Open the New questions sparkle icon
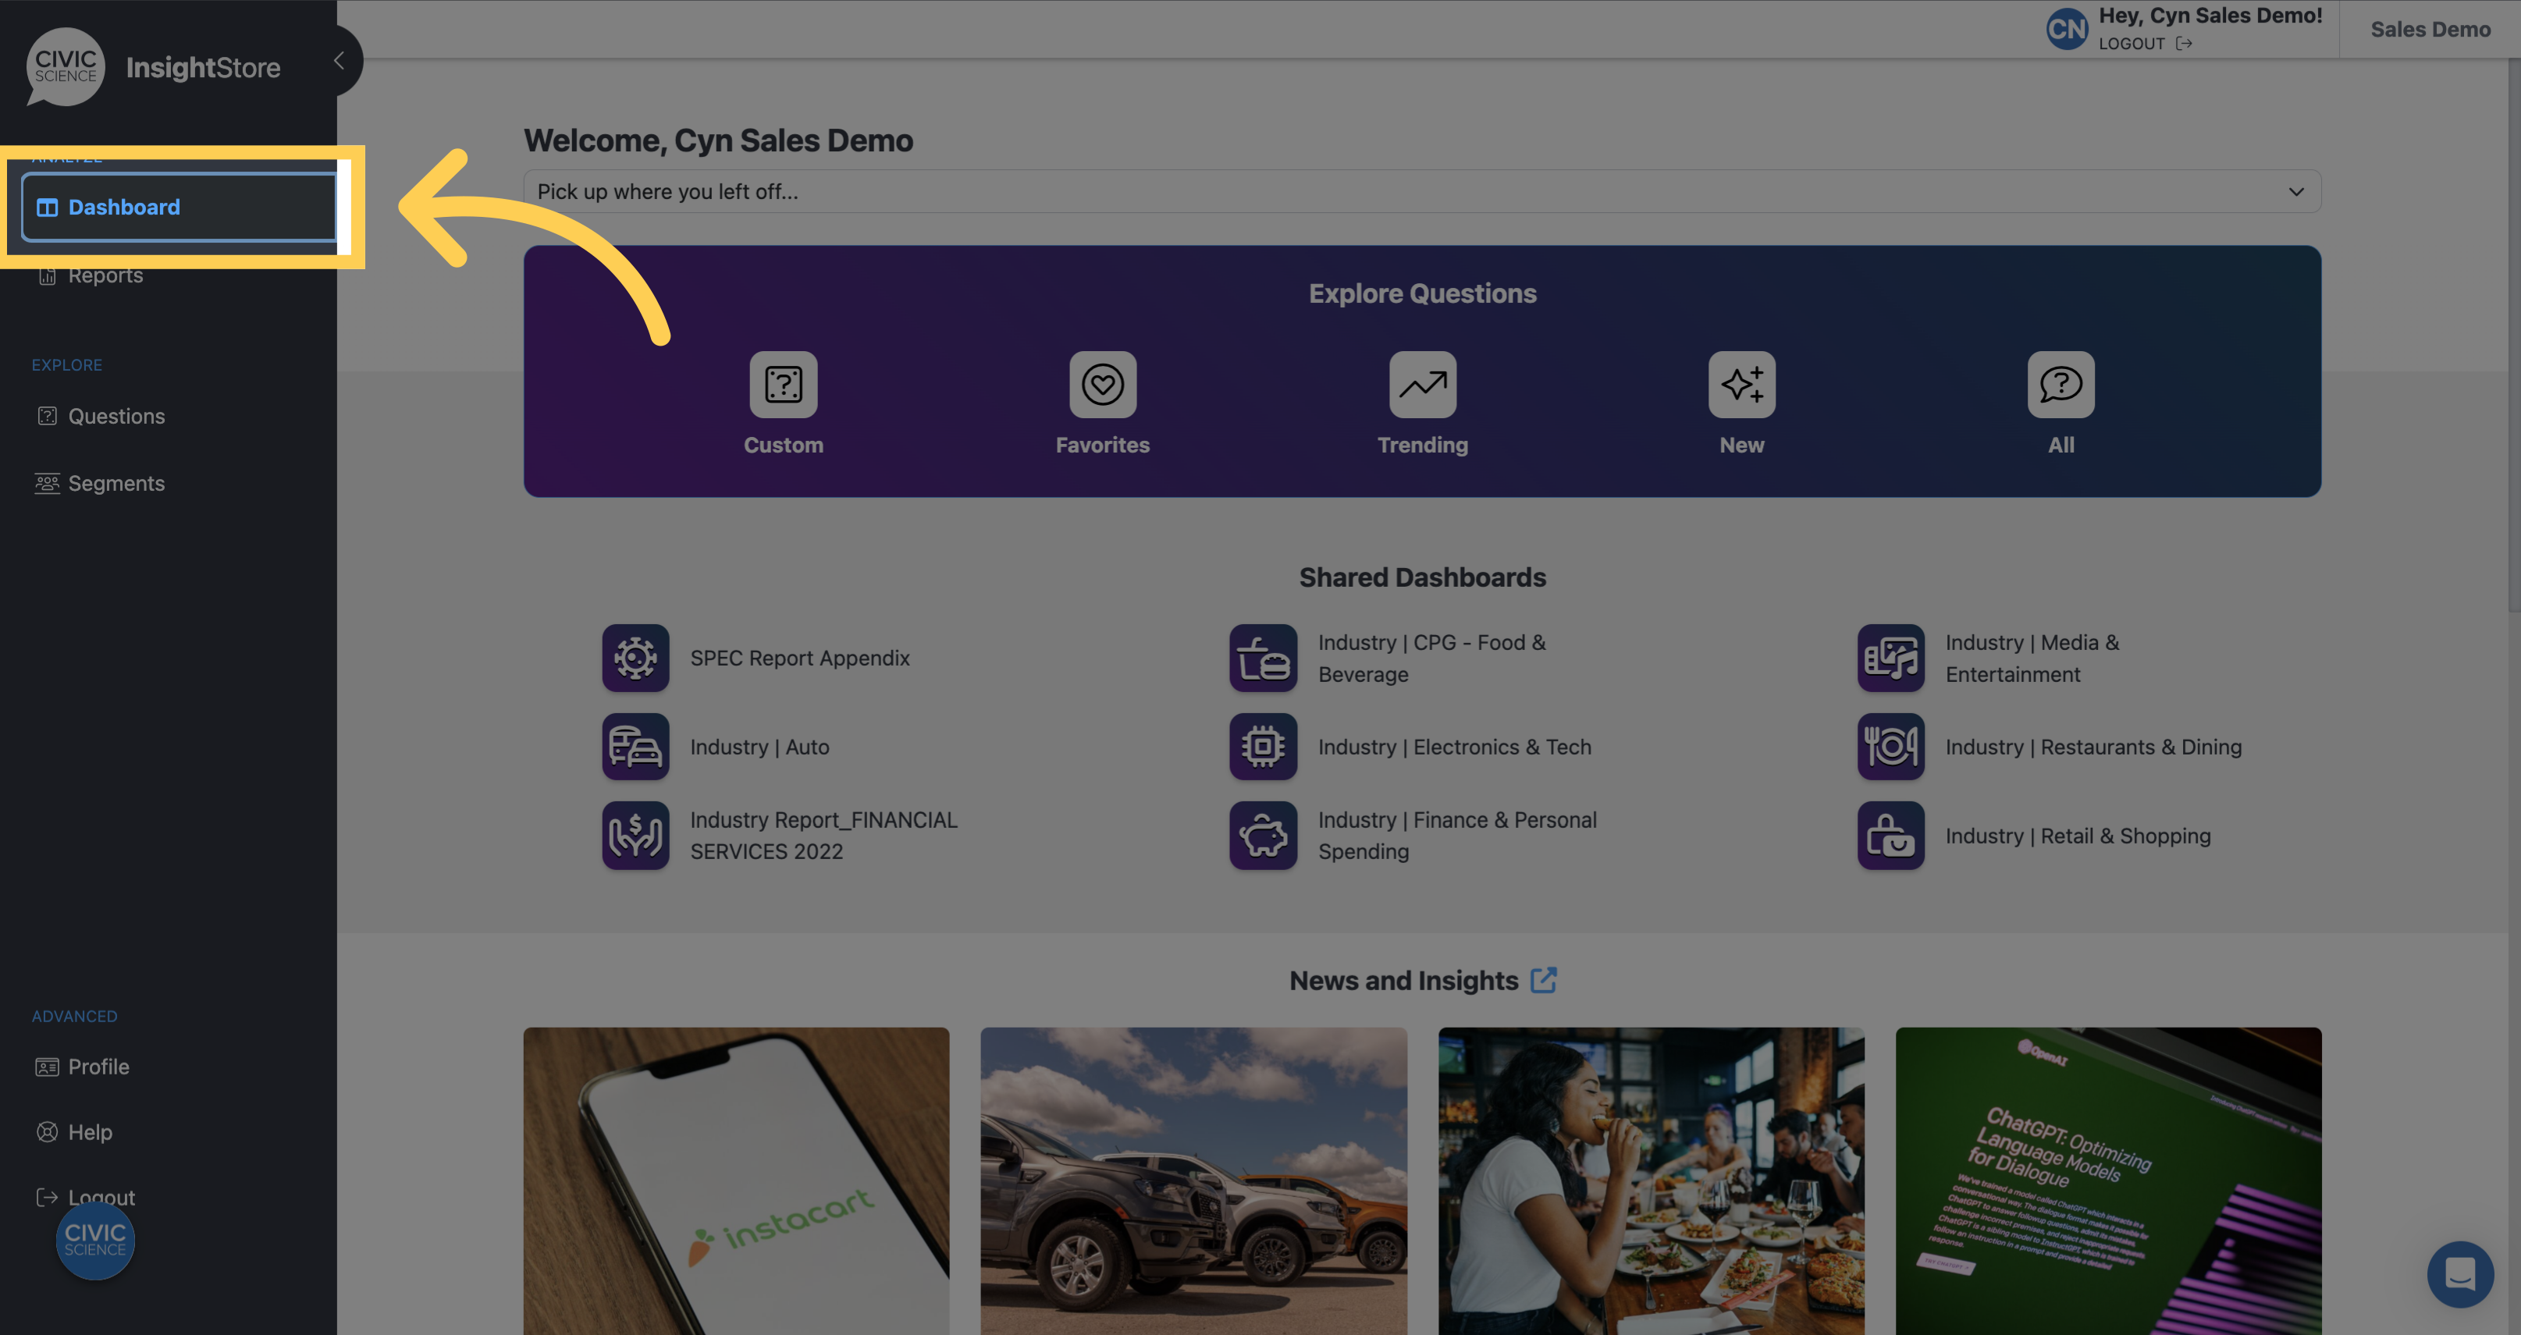This screenshot has width=2521, height=1335. [1741, 385]
